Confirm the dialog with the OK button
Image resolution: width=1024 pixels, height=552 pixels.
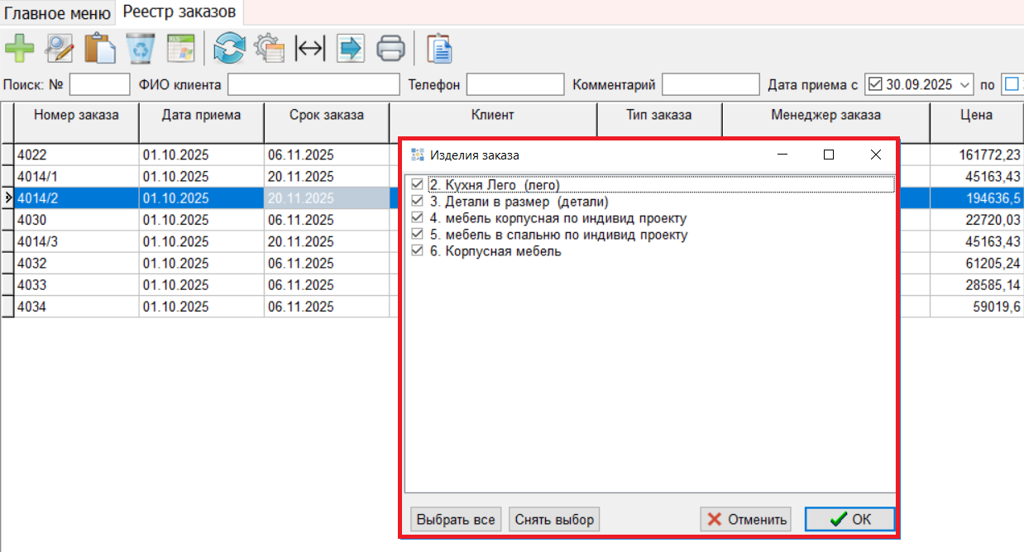(x=849, y=519)
